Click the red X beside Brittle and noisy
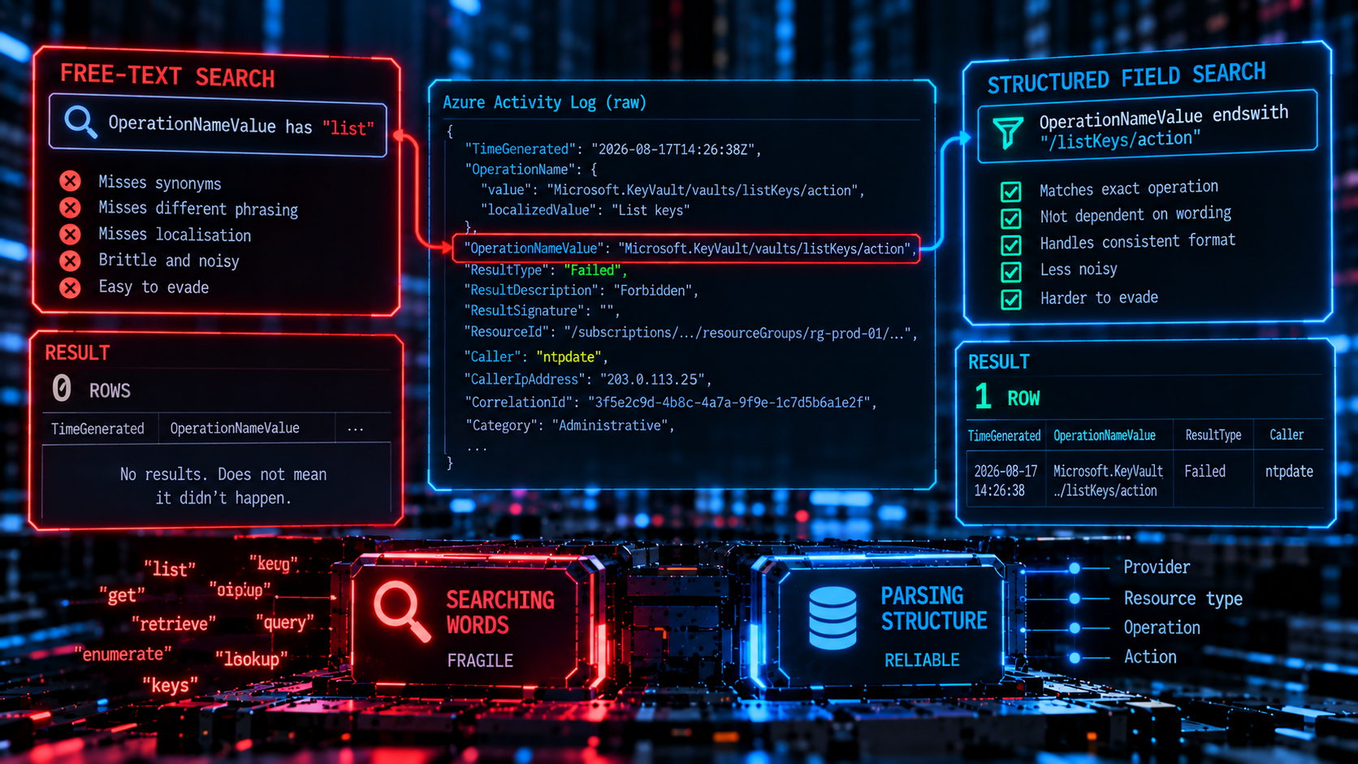This screenshot has height=764, width=1358. point(71,261)
